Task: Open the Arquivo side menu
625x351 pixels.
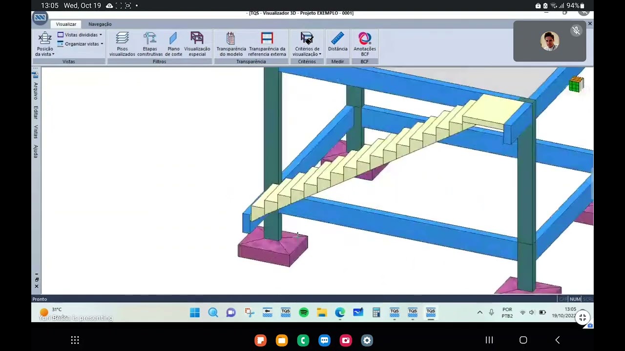Action: click(x=36, y=91)
